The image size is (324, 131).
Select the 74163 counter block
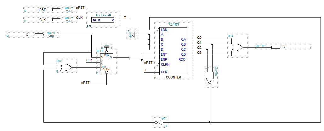(x=173, y=51)
